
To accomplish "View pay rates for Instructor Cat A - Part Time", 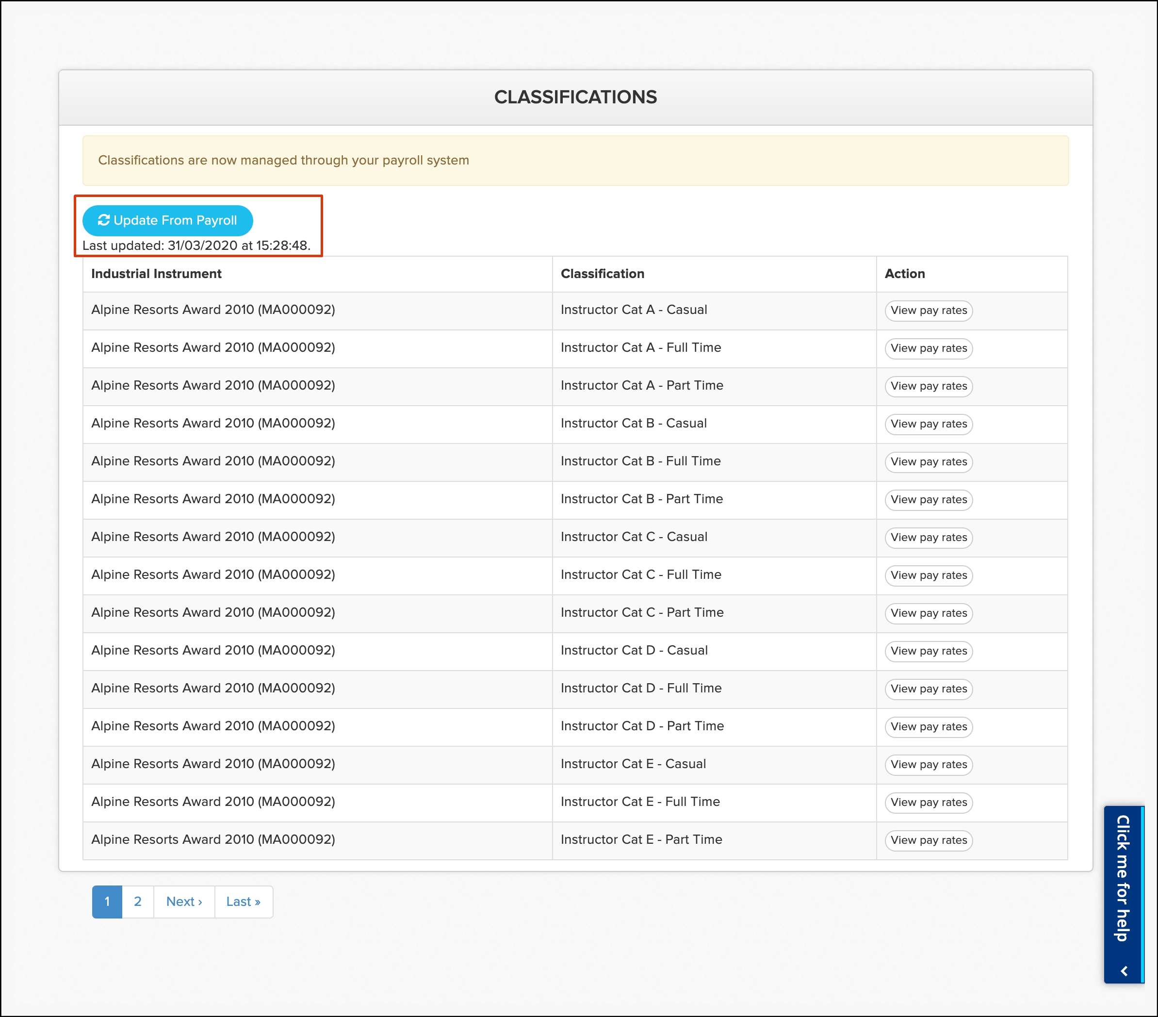I will [928, 386].
